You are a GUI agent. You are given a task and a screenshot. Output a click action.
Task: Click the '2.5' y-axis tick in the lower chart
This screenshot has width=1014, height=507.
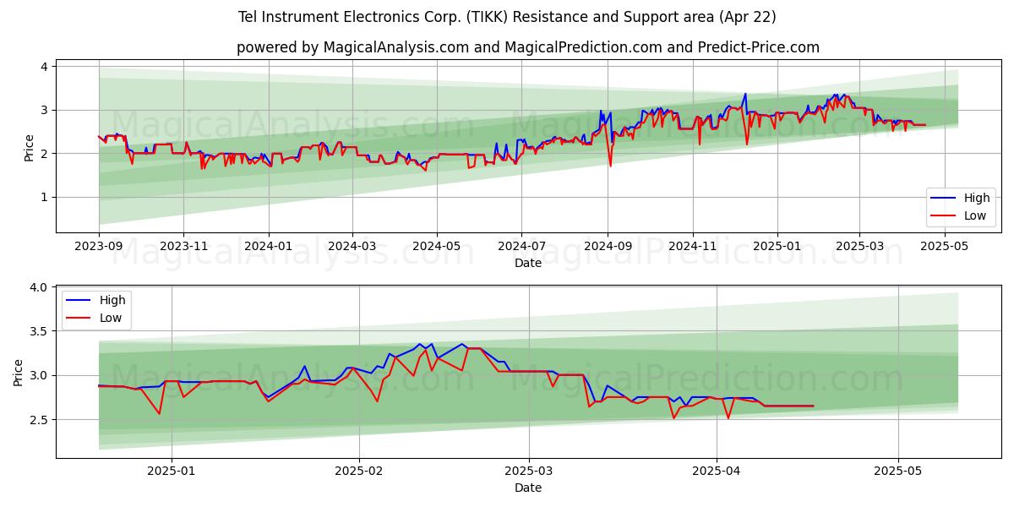41,420
